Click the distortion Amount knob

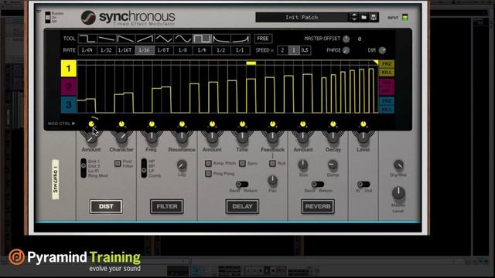[91, 137]
